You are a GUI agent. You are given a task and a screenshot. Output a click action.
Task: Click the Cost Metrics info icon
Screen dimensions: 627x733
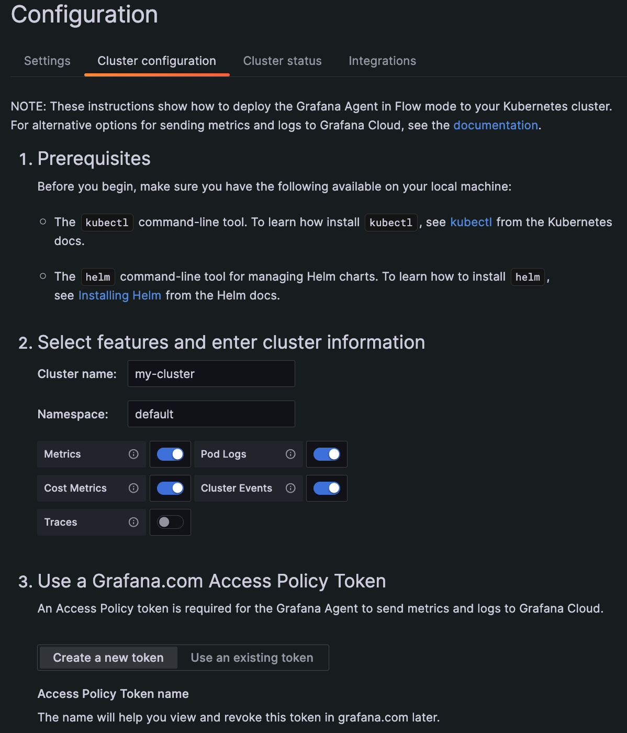[133, 488]
